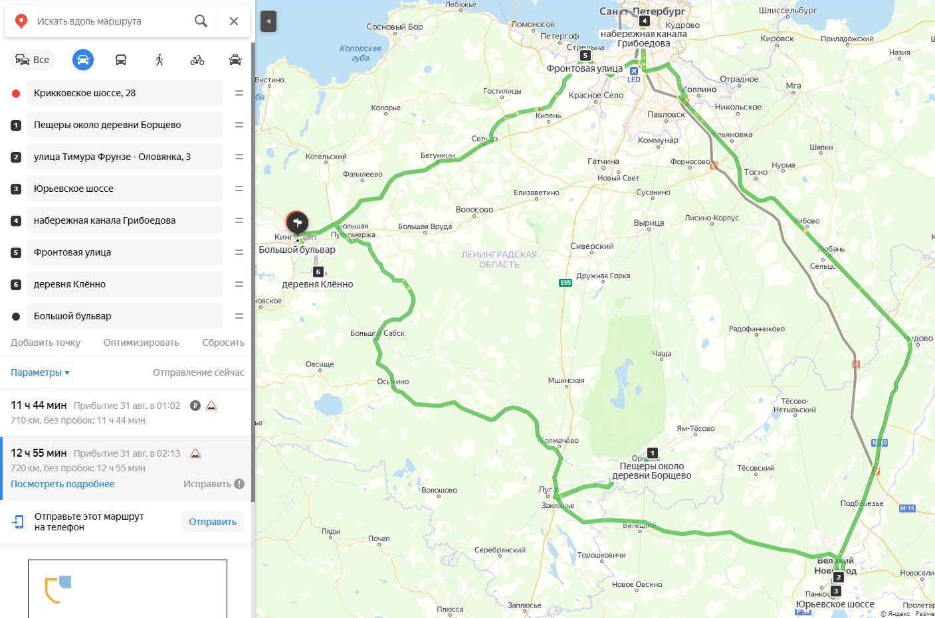Click the Отправить button

coord(213,522)
